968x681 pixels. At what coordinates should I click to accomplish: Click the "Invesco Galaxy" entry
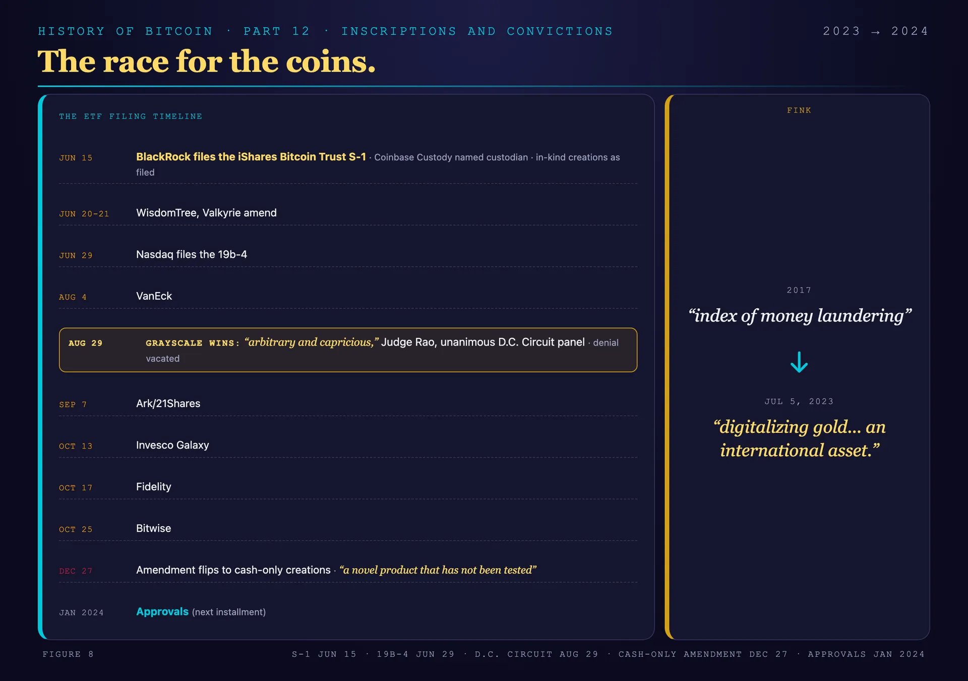(x=172, y=445)
